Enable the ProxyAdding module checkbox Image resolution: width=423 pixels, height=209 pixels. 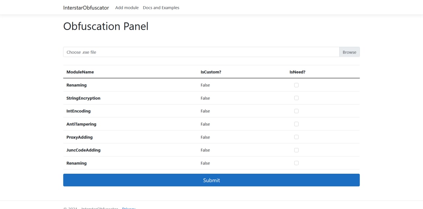click(296, 137)
